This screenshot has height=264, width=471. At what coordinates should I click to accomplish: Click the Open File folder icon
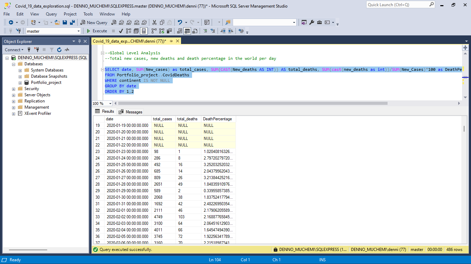click(x=57, y=22)
